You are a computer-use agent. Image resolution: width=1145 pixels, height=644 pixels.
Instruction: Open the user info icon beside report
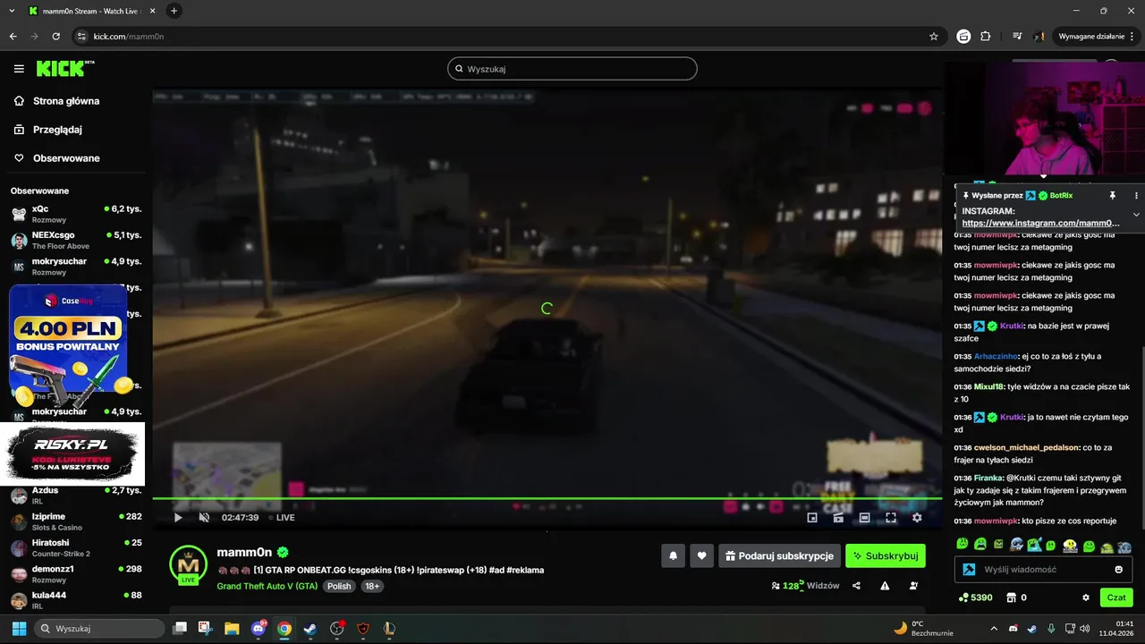(913, 586)
